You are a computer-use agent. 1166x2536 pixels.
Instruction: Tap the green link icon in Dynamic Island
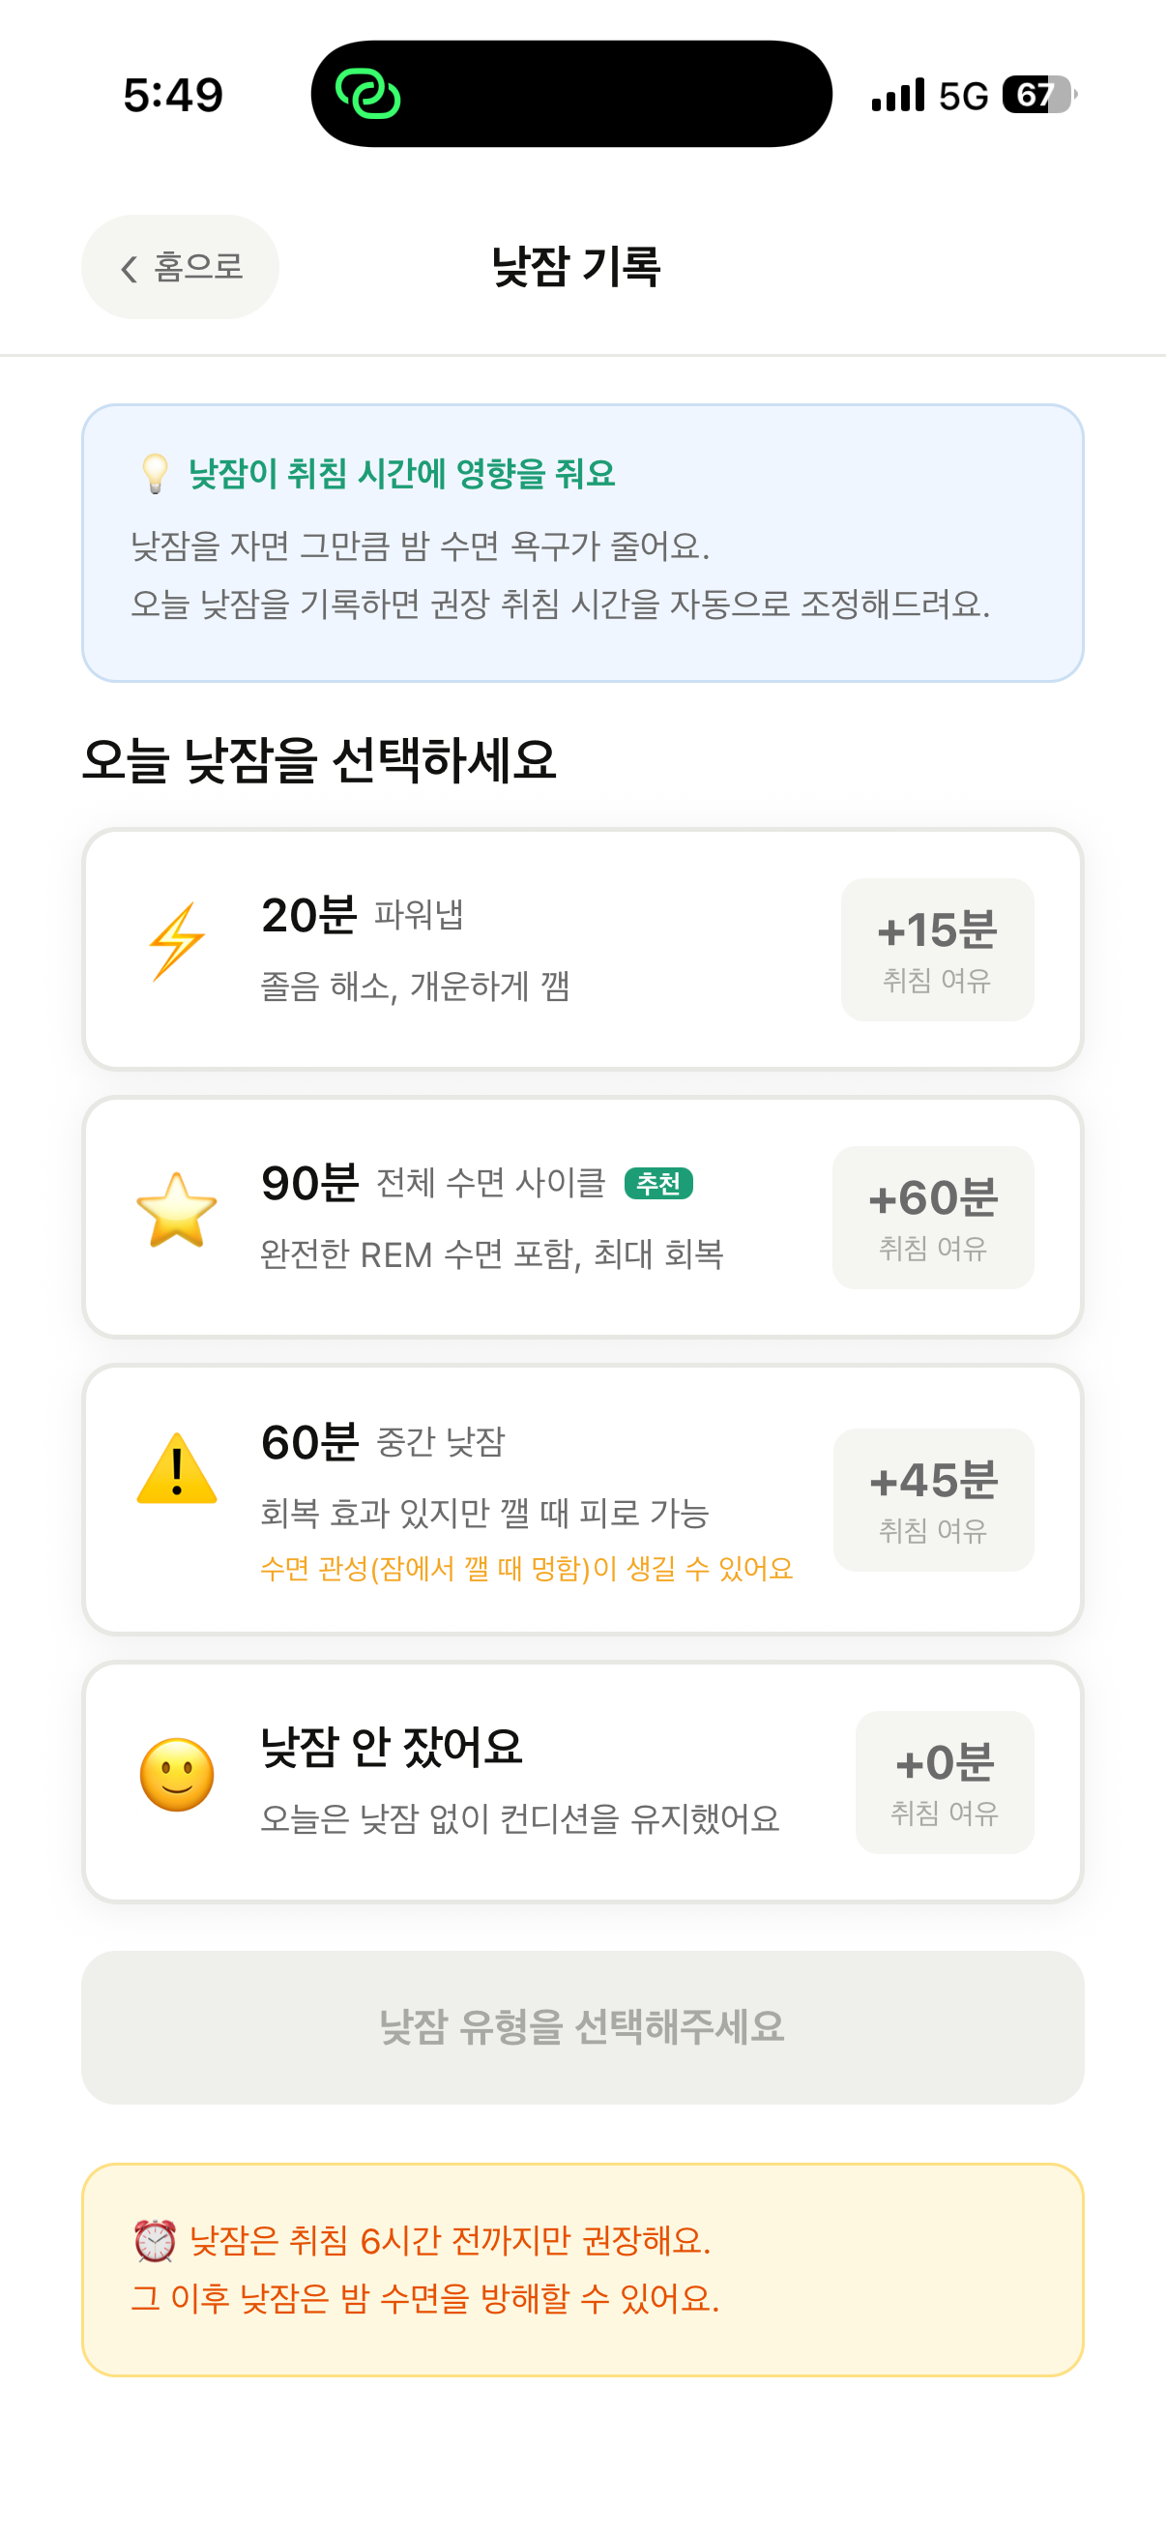(x=368, y=95)
